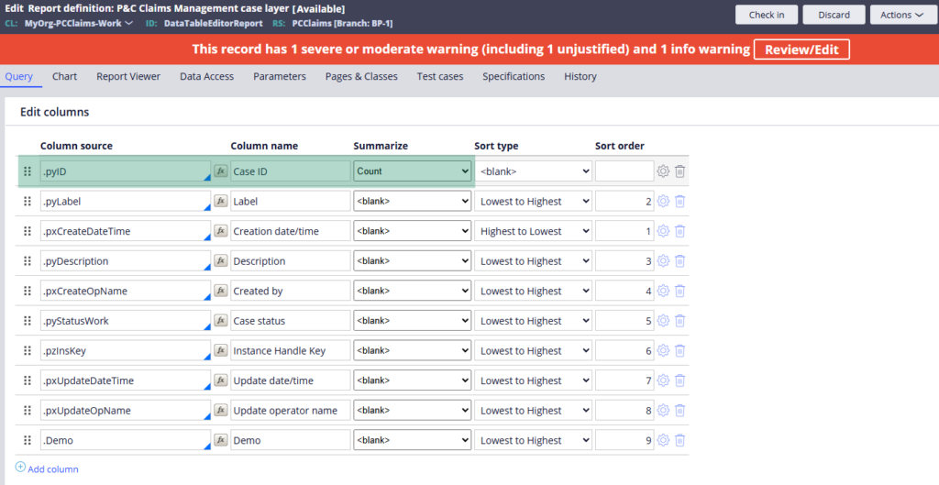The height and width of the screenshot is (485, 939).
Task: Open gear options for Update operator name row
Action: tap(663, 411)
